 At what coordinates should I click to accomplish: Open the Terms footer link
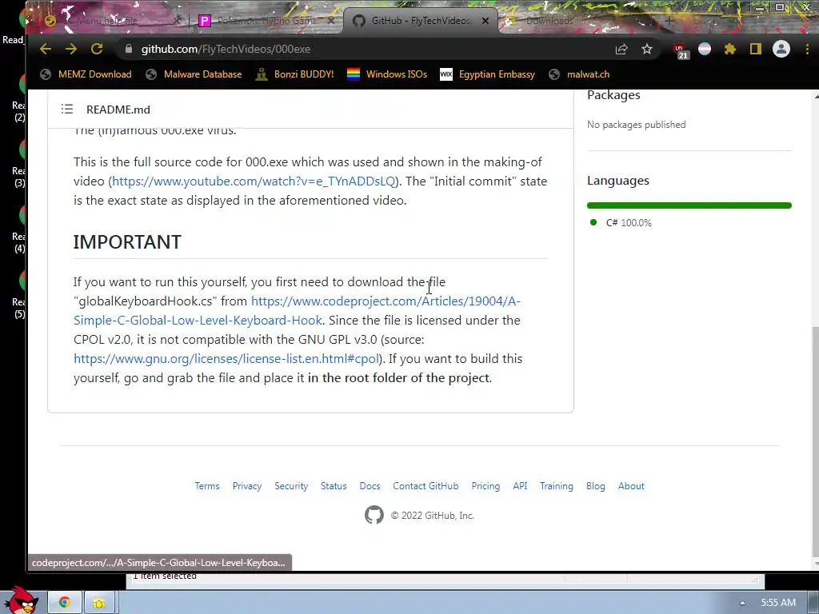(207, 486)
